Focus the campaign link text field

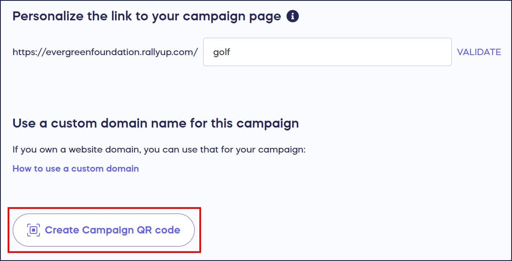tap(327, 52)
